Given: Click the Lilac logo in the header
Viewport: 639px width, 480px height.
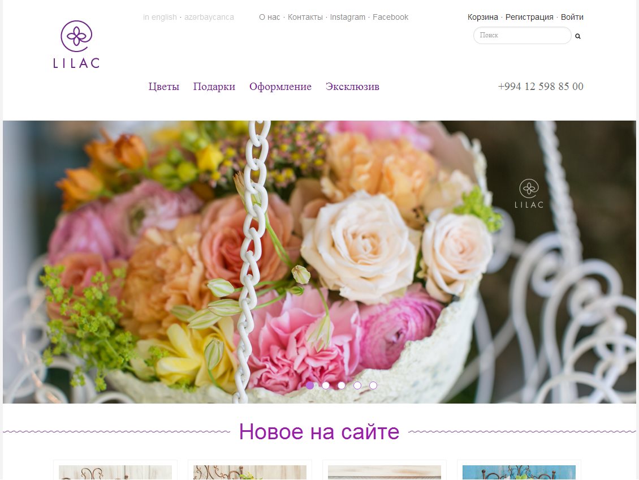Looking at the screenshot, I should coord(76,44).
